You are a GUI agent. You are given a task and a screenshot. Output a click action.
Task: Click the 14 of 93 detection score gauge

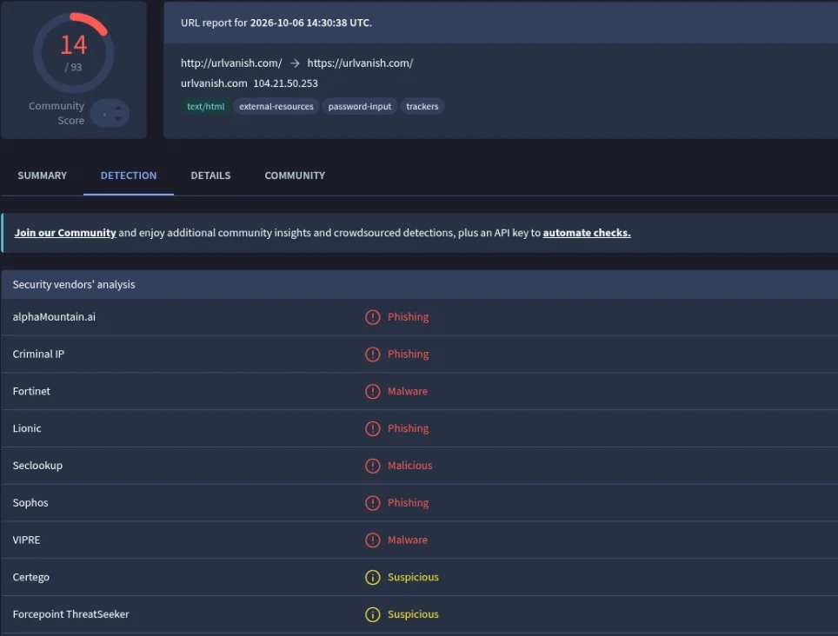coord(73,53)
